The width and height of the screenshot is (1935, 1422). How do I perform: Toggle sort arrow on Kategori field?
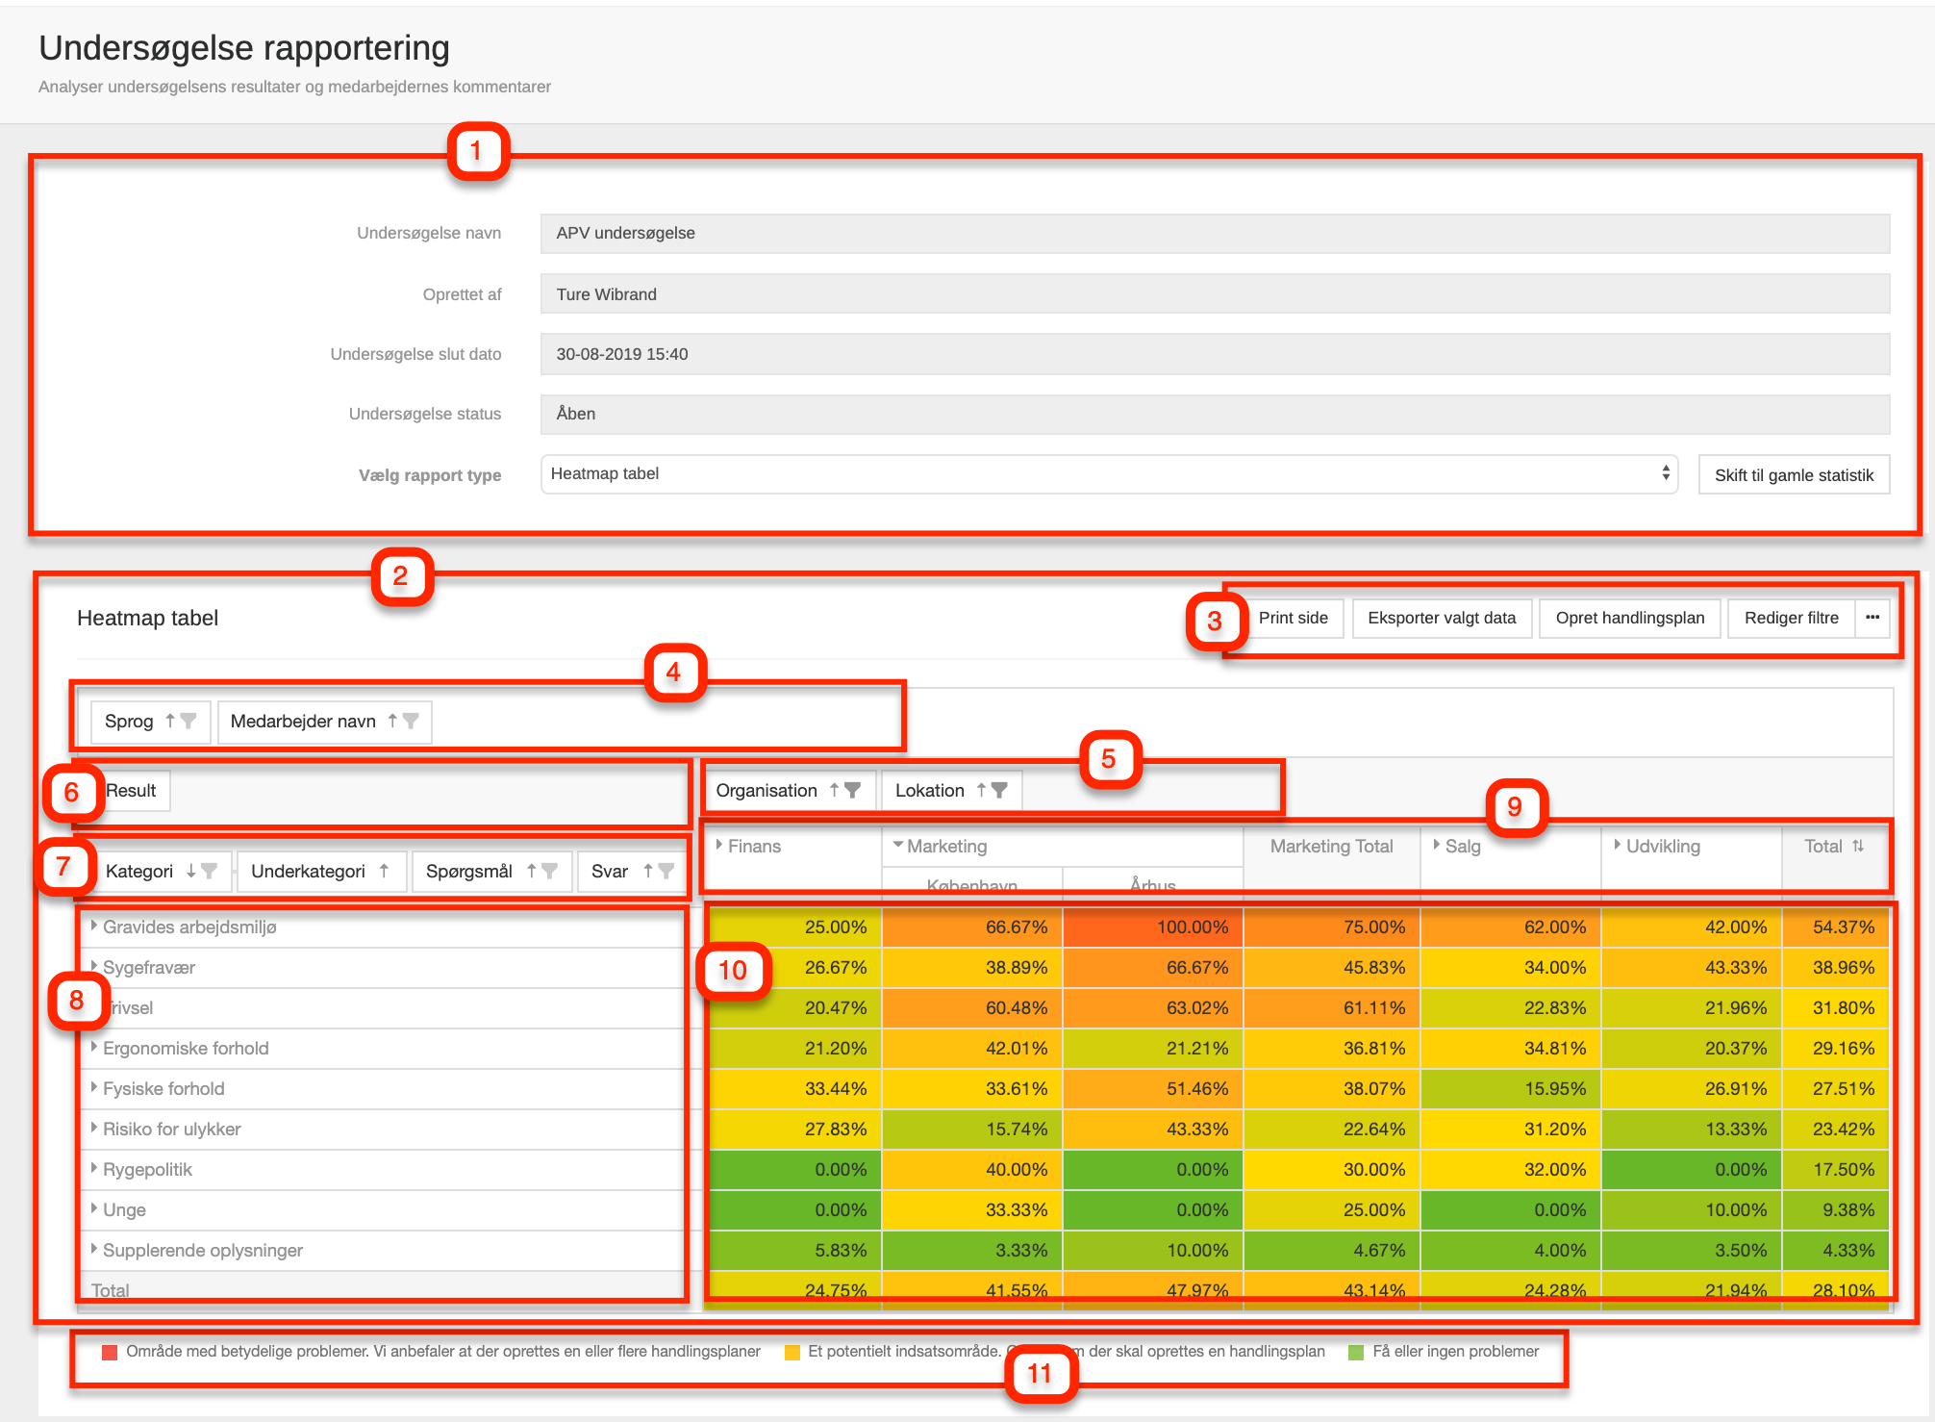(x=190, y=871)
